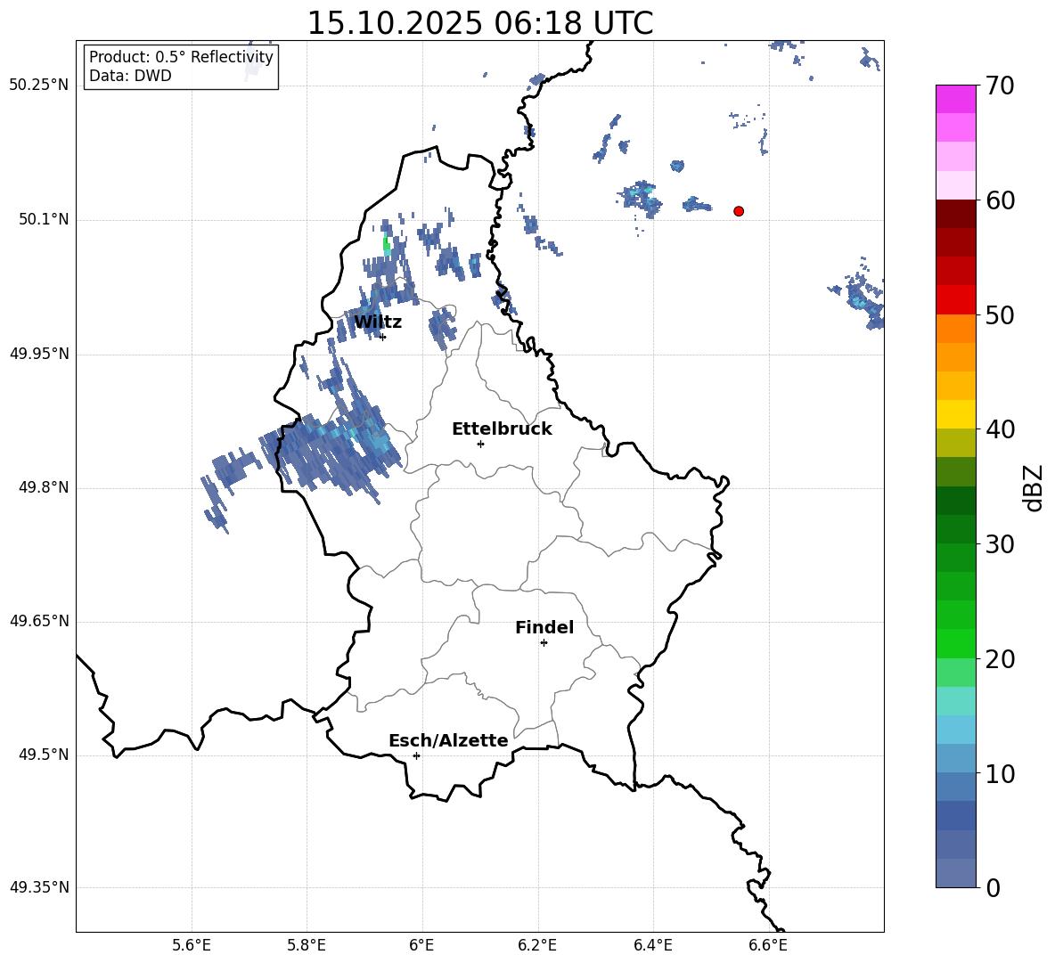
Task: Click the title 15.10.2025 06:18 UTC
Action: point(480,23)
